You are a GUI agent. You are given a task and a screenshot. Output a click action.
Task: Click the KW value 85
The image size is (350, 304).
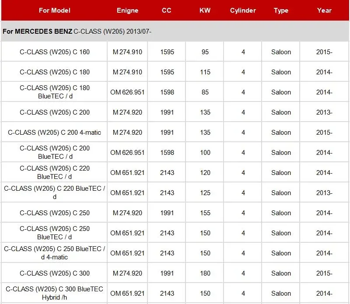point(205,92)
